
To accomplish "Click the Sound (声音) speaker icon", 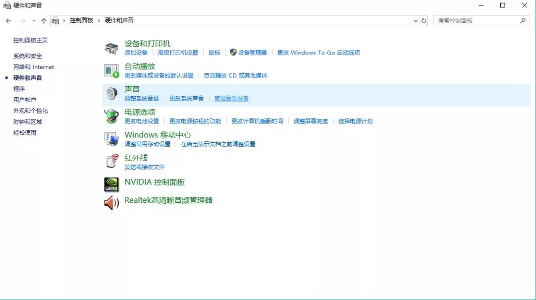I will (111, 94).
